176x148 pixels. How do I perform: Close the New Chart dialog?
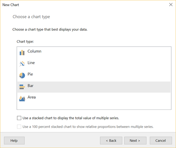[171, 5]
